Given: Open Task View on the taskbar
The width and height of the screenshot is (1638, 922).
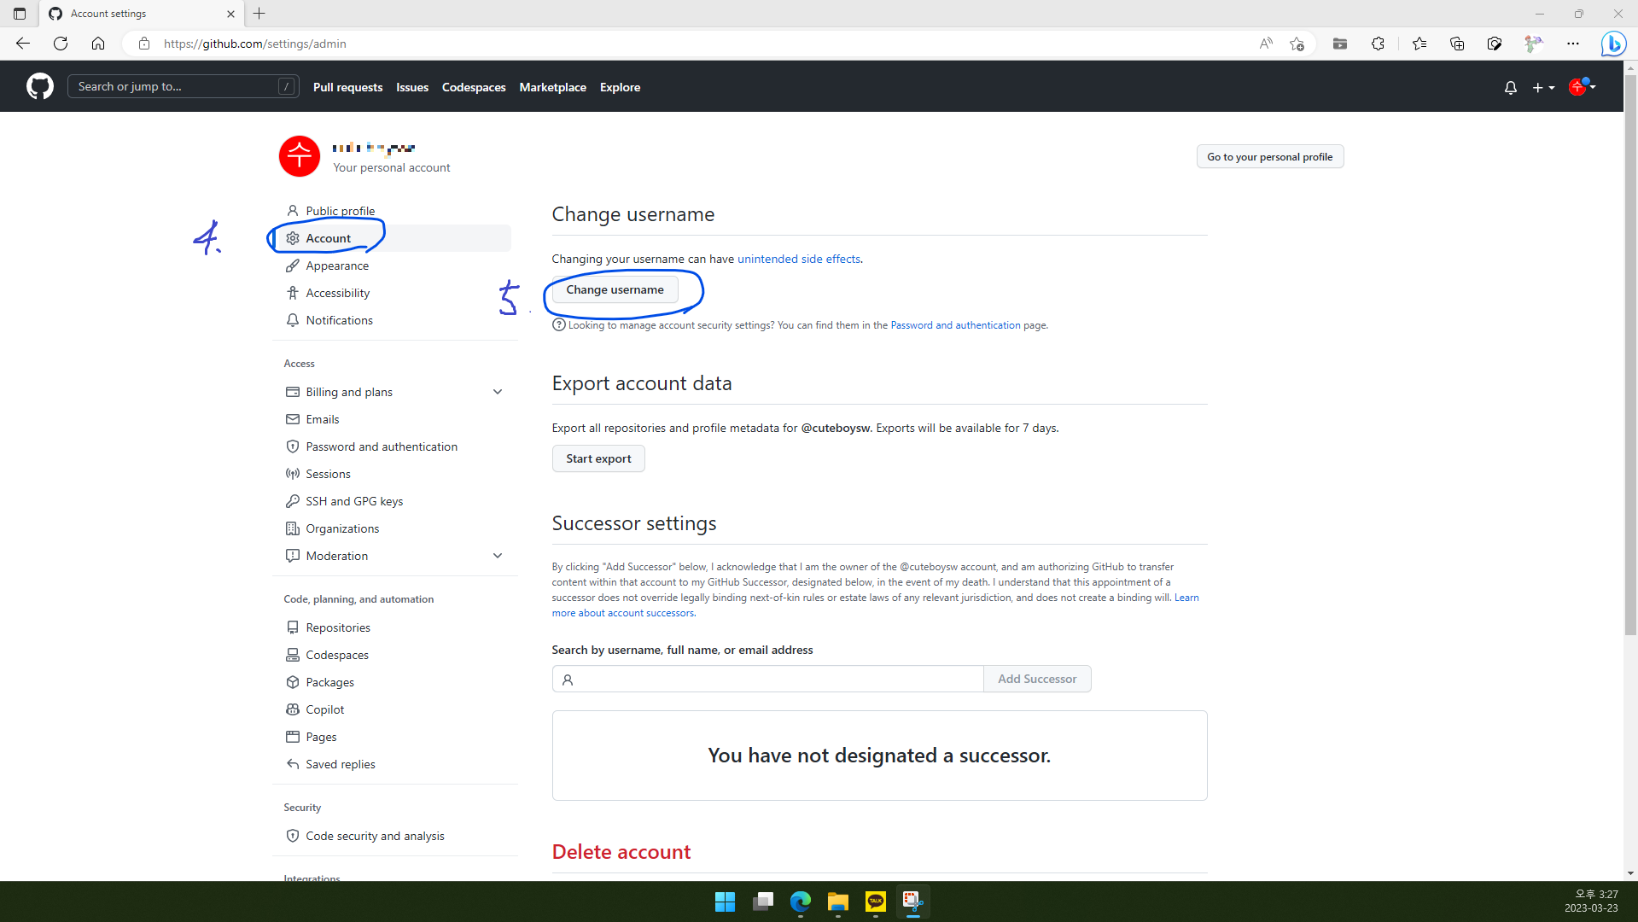Looking at the screenshot, I should point(763,902).
